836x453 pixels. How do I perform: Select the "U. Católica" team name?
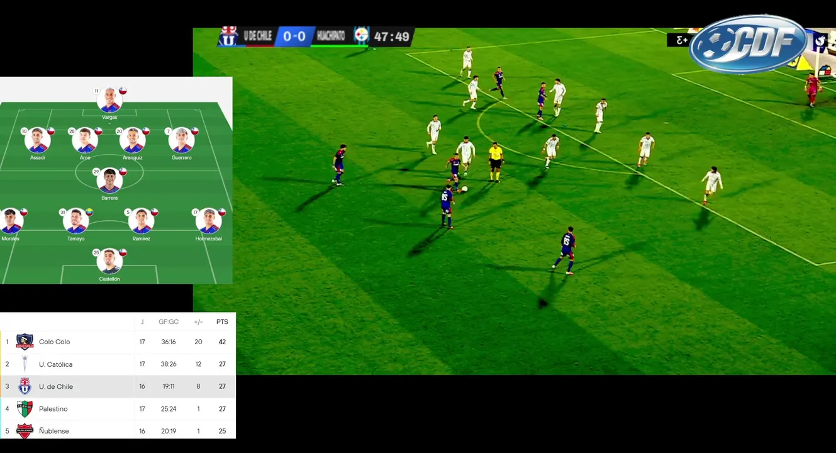tap(56, 365)
